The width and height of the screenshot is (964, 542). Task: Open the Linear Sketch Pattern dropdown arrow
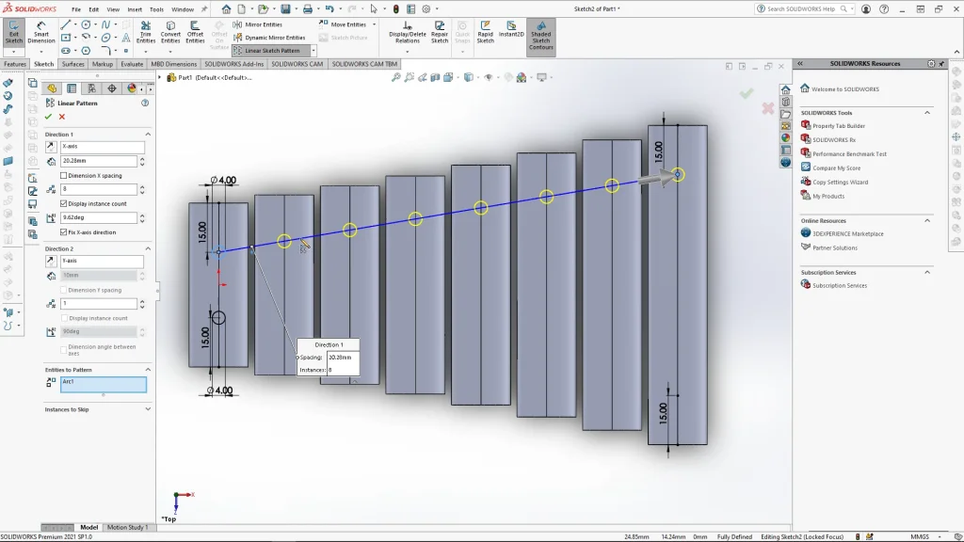[313, 51]
